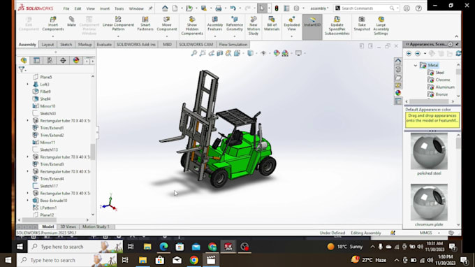
Task: Open Linear Component Pattern tool
Action: (x=118, y=24)
